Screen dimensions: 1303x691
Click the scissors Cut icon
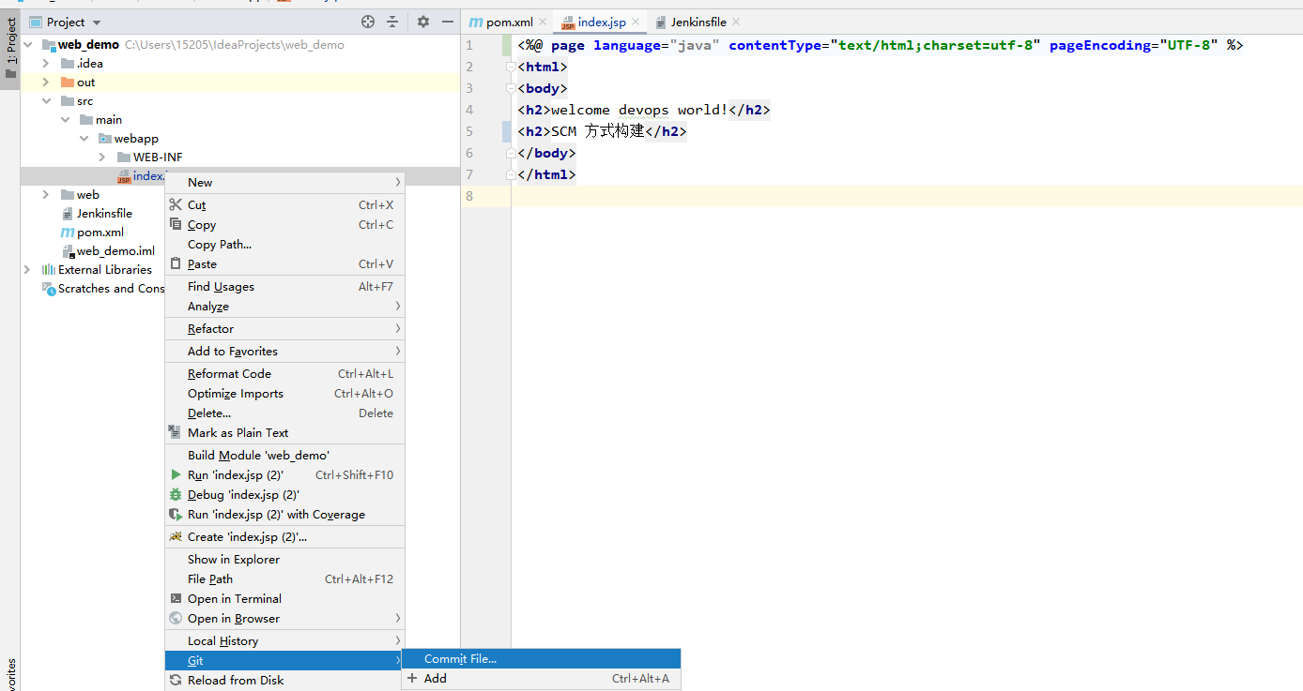coord(176,204)
